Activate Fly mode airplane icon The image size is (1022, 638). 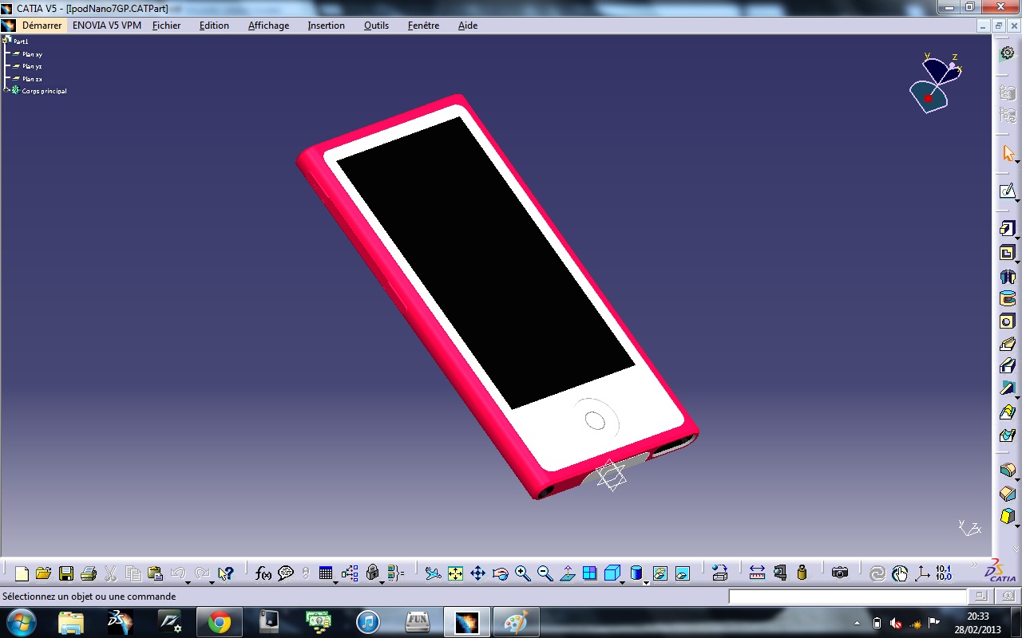click(433, 573)
